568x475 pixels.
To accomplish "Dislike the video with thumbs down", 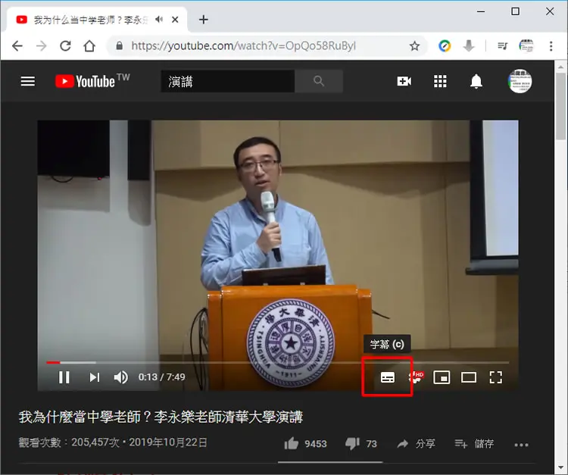I will (x=352, y=443).
